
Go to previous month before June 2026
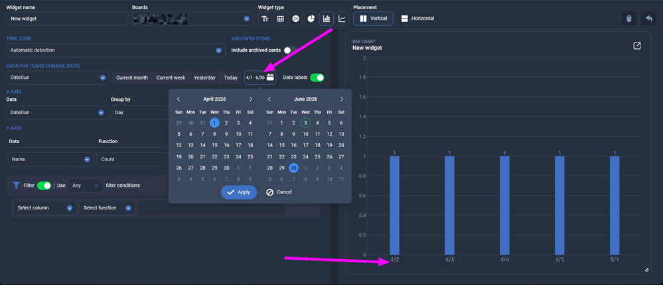[269, 99]
